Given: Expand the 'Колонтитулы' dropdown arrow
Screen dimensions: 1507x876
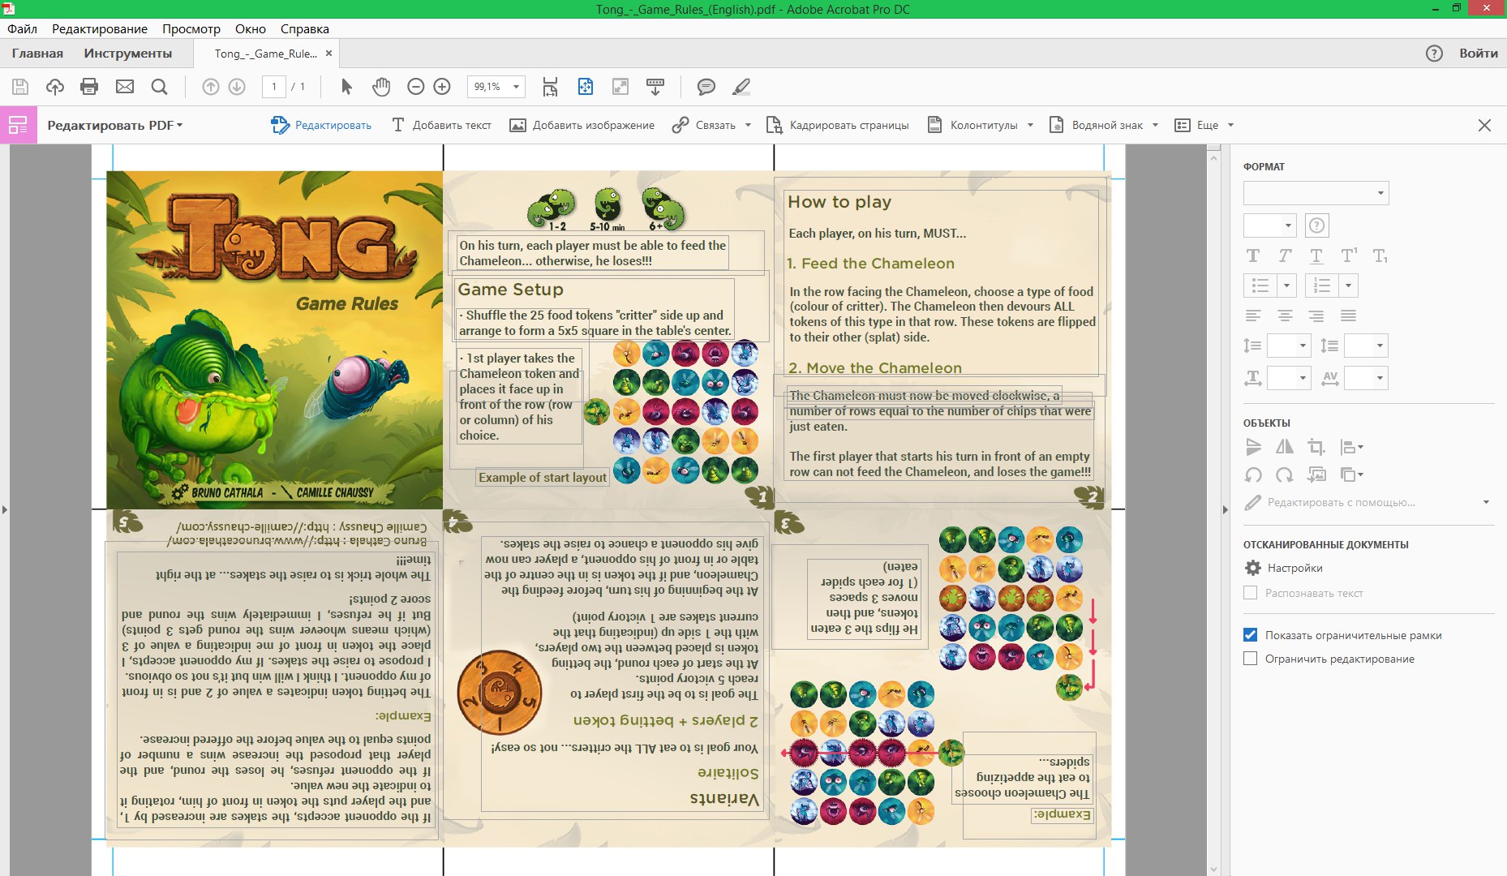Looking at the screenshot, I should tap(1030, 125).
